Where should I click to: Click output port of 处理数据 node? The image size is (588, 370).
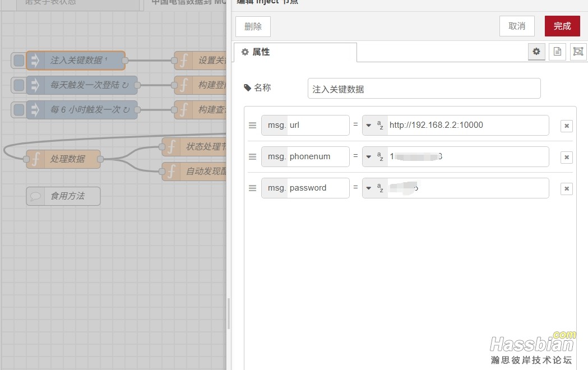pyautogui.click(x=100, y=159)
